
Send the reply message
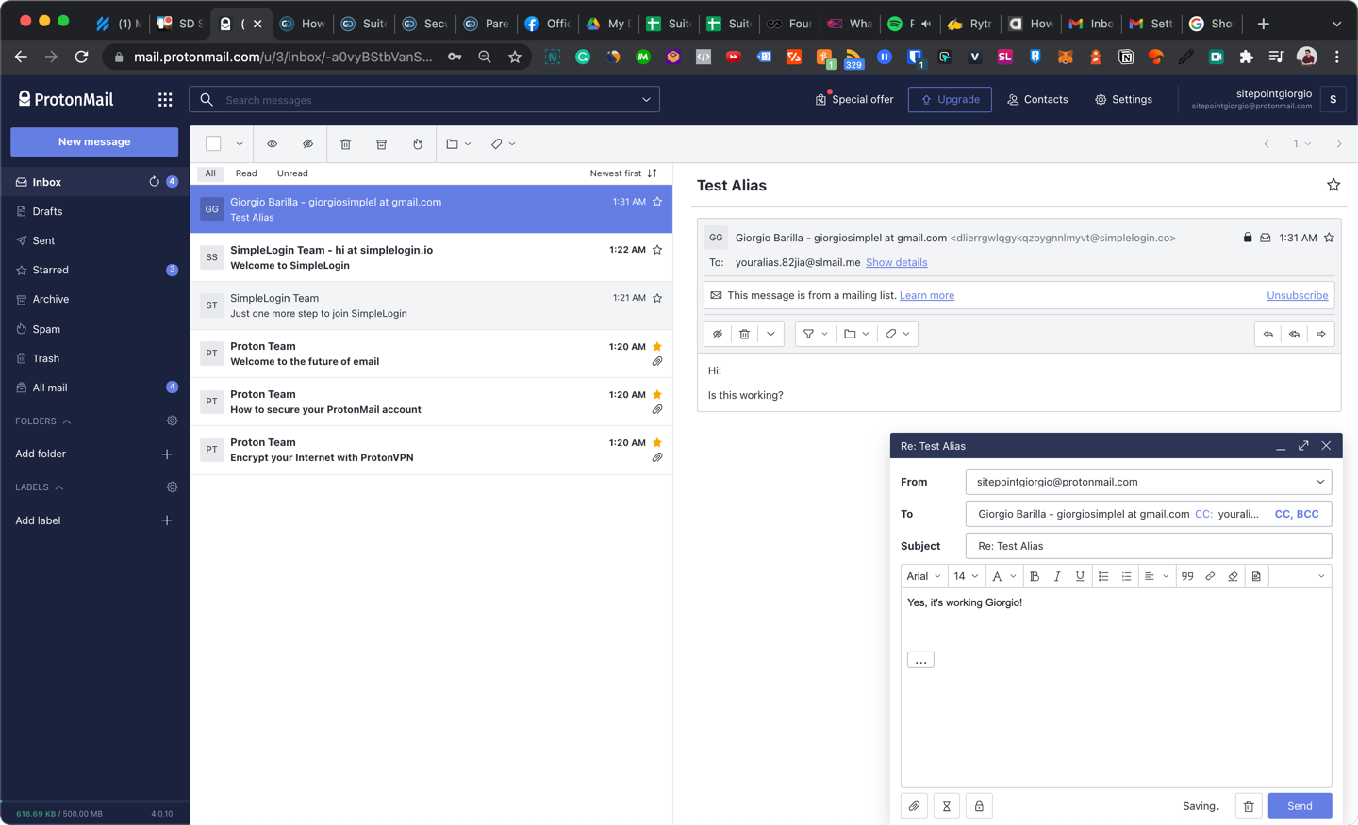pos(1300,806)
